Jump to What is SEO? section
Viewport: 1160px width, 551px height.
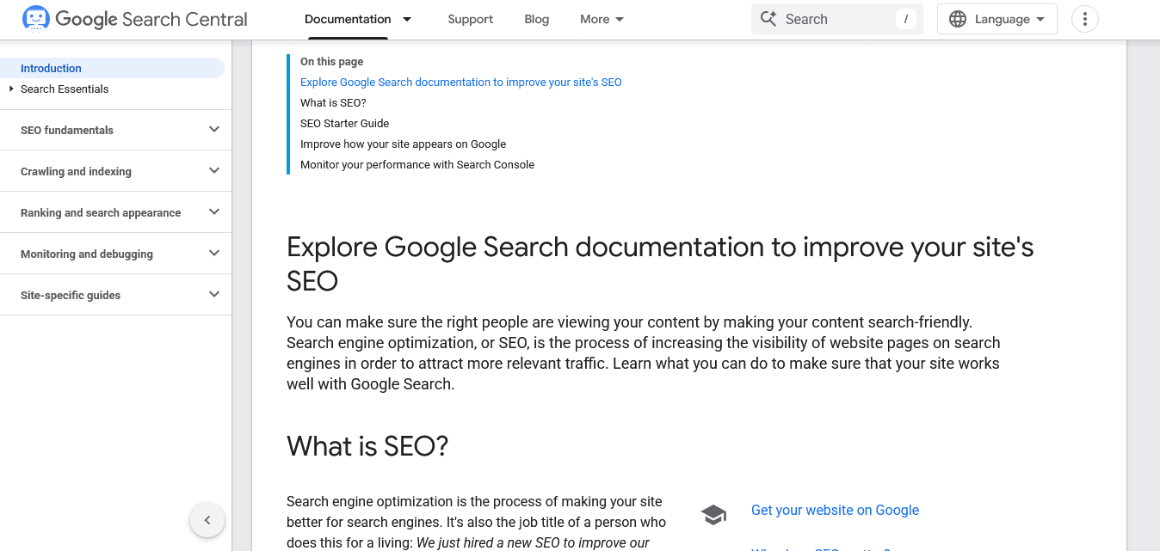pos(333,102)
